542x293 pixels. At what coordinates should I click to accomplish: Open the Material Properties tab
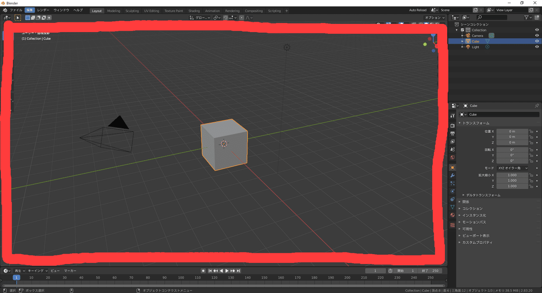(452, 215)
